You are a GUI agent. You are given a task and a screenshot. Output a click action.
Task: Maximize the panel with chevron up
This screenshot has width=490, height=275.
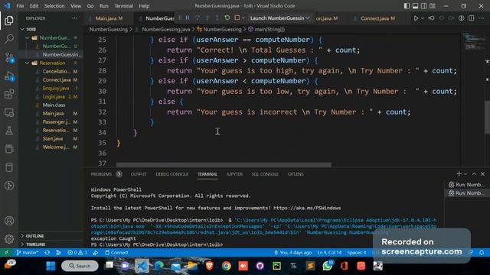tap(474, 174)
